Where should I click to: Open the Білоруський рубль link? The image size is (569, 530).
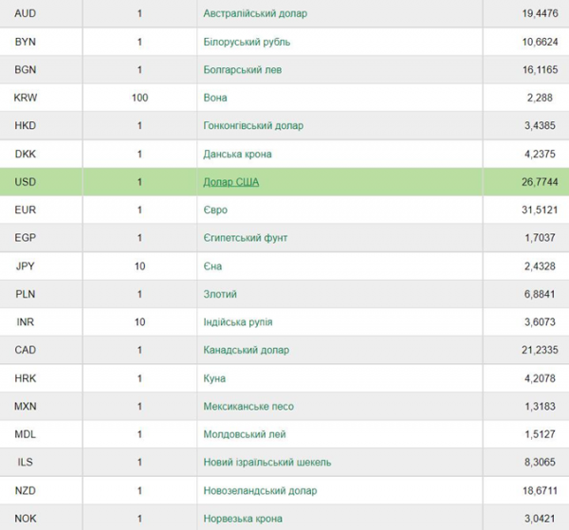(x=247, y=42)
